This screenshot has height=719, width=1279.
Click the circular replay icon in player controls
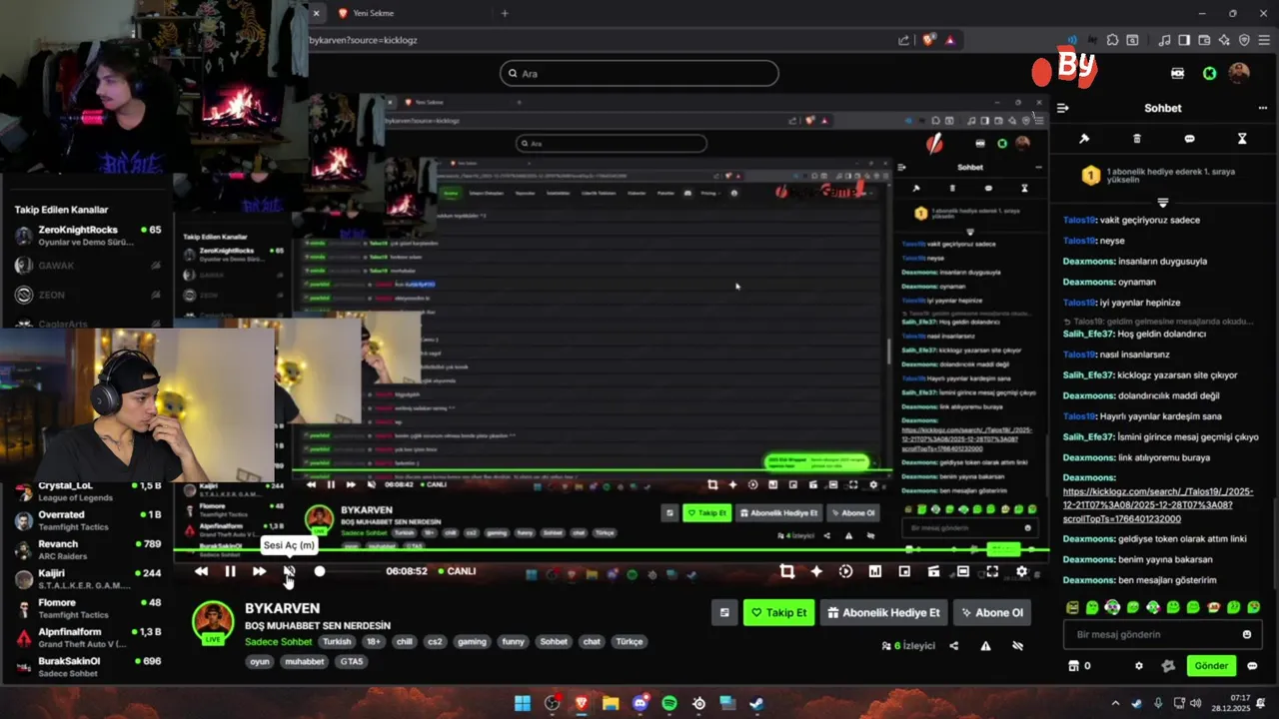click(x=845, y=571)
